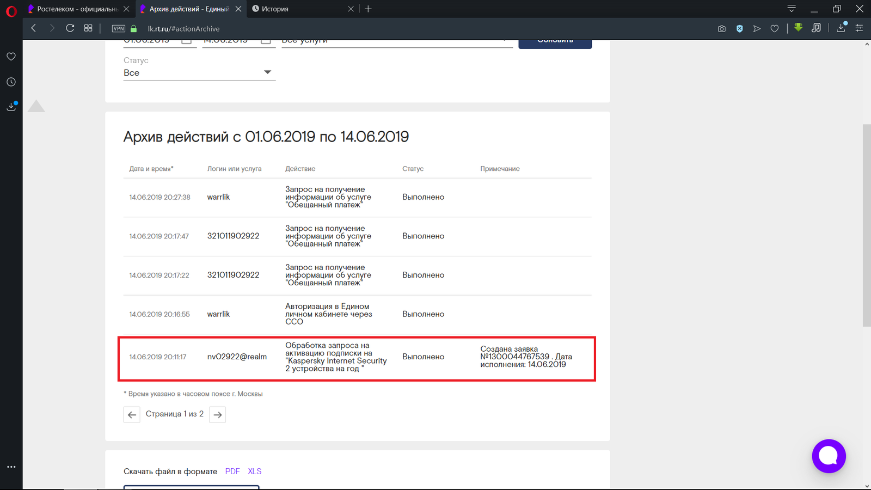Open the Speed Dial grid icon
This screenshot has width=871, height=490.
[88, 28]
